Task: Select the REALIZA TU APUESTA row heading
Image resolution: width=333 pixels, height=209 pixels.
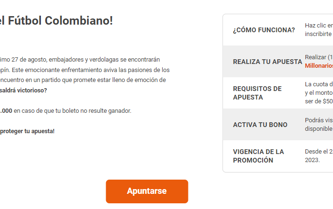Action: pos(267,62)
